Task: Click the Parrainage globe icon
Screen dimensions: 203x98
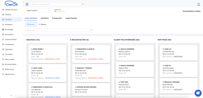Action: pyautogui.click(x=3, y=30)
